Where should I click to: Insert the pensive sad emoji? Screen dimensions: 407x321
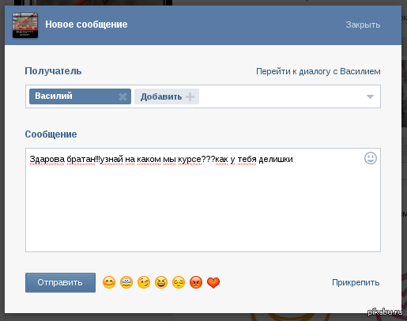(179, 282)
